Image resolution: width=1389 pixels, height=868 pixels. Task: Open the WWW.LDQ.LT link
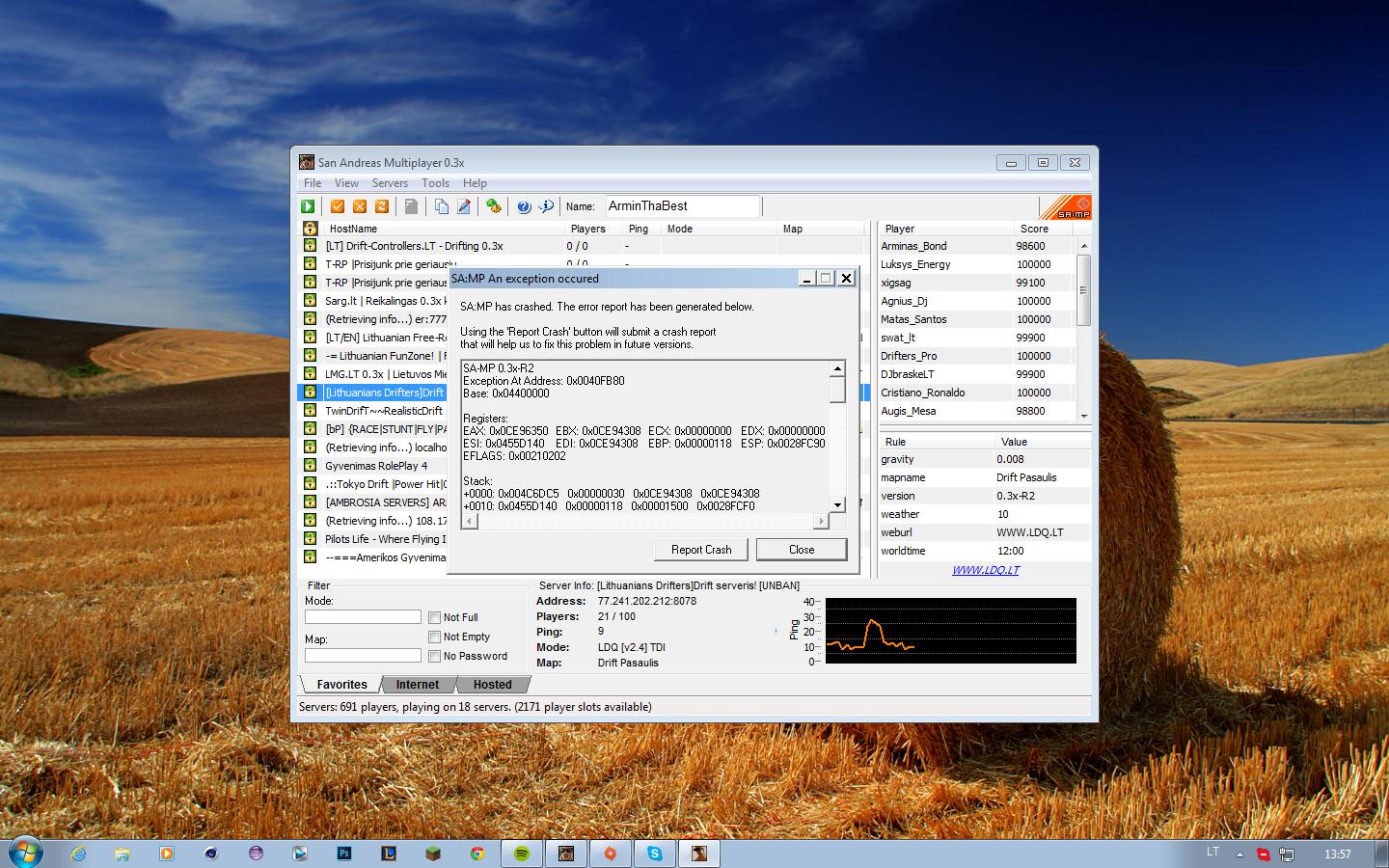[x=986, y=570]
